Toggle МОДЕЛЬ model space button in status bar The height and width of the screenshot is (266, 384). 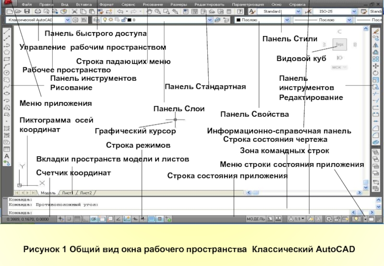tap(255, 219)
